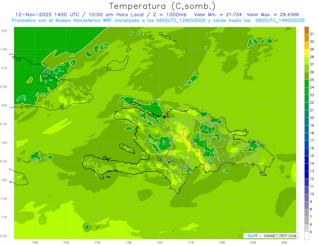319x246 pixels.
Task: Click the legend value "28"
Action: [x=312, y=57]
